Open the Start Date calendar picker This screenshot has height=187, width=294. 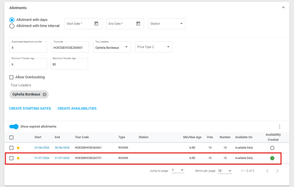click(96, 24)
